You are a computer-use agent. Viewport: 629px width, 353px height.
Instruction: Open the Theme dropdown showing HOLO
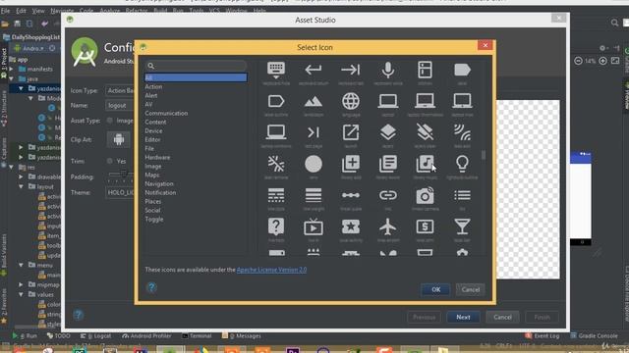[120, 192]
